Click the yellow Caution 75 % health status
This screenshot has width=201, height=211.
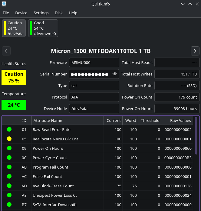(x=14, y=77)
